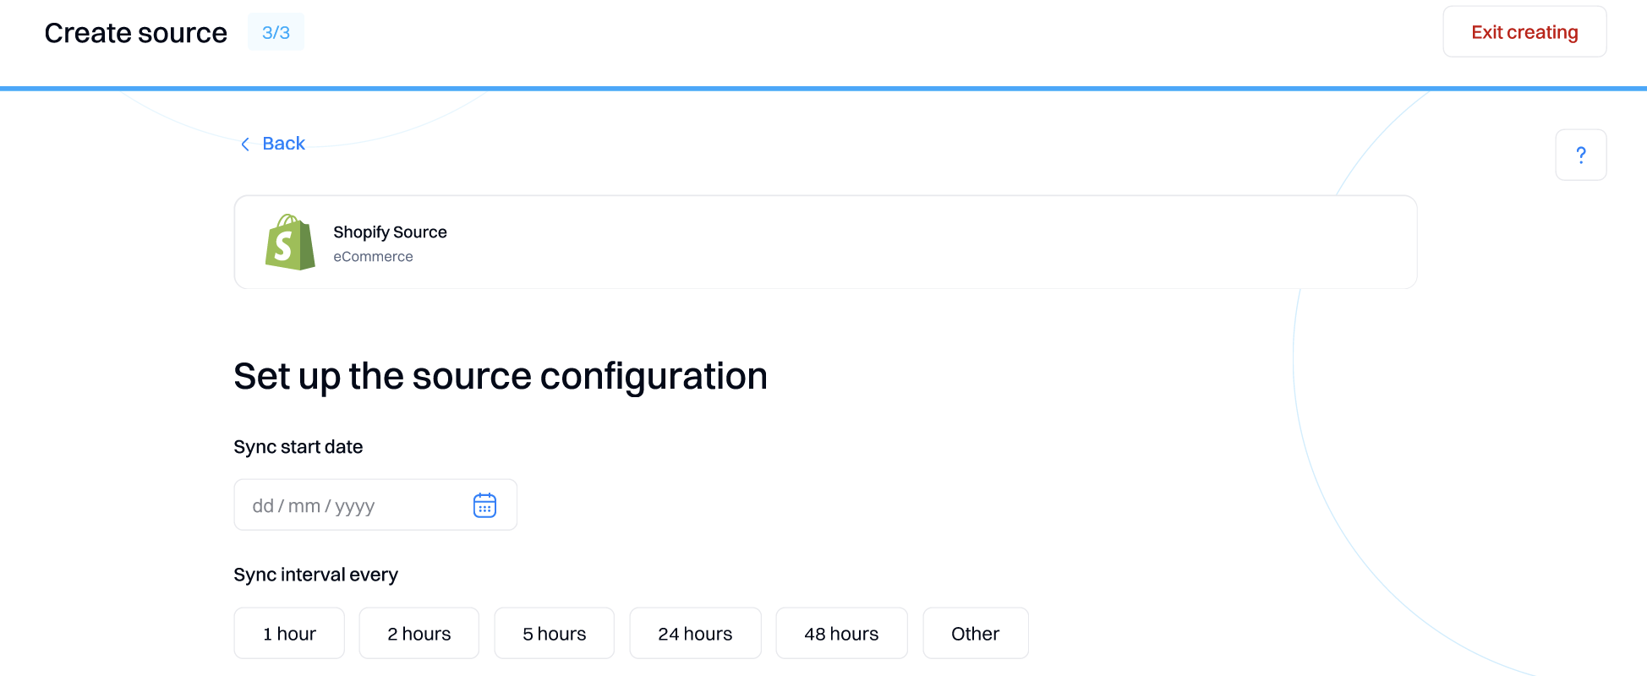Click the Shopify Source title text
The image size is (1647, 676).
tap(390, 232)
